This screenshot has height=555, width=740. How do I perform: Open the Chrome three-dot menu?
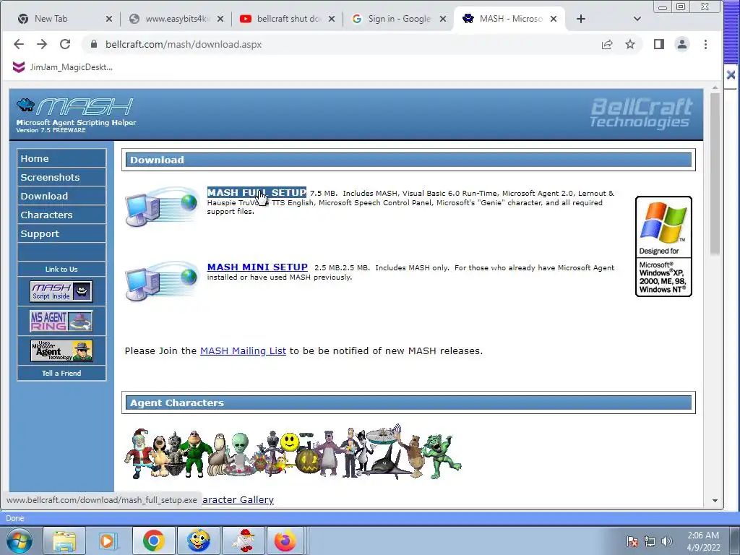tap(705, 44)
